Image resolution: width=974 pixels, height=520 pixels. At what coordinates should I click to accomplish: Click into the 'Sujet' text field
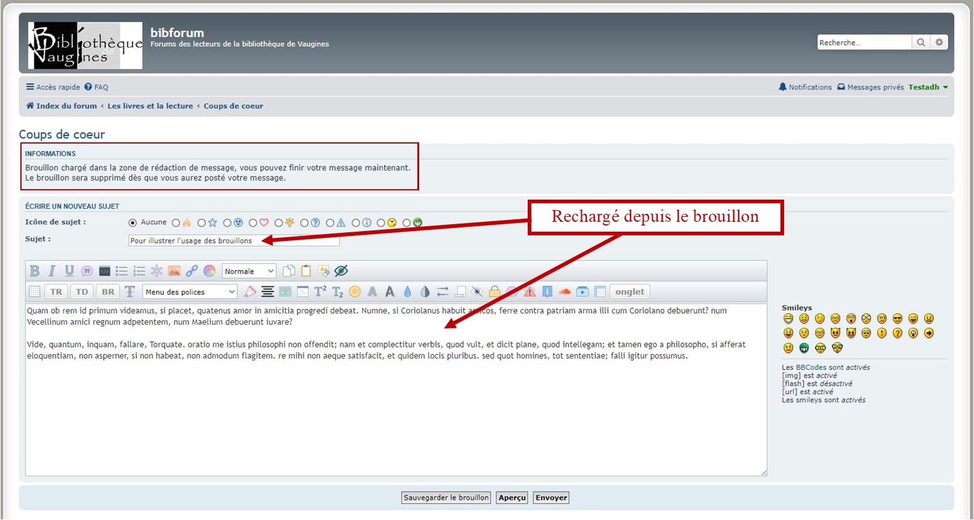234,241
